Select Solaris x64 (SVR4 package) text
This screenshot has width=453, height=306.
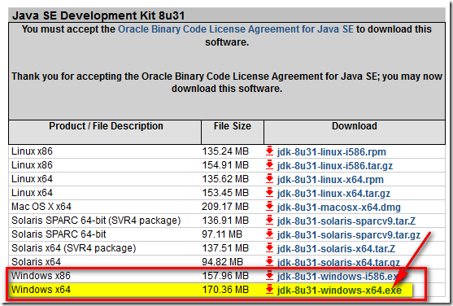pos(74,248)
